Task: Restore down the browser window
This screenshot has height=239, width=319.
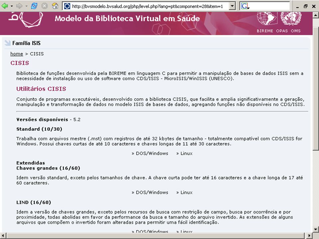Action: [305, 6]
